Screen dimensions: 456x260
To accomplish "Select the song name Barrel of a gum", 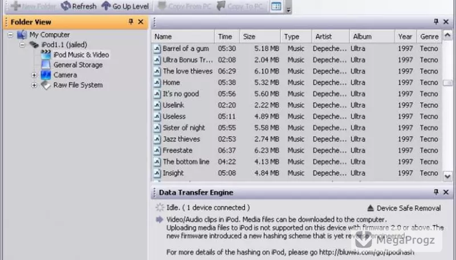I will point(186,48).
